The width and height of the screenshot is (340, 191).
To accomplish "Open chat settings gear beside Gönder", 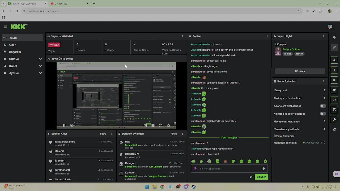I will click(250, 177).
